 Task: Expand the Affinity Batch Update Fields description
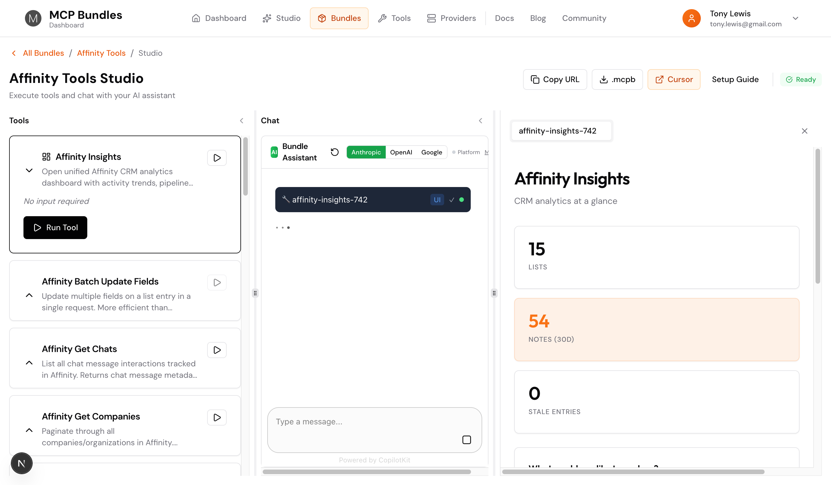coord(29,295)
